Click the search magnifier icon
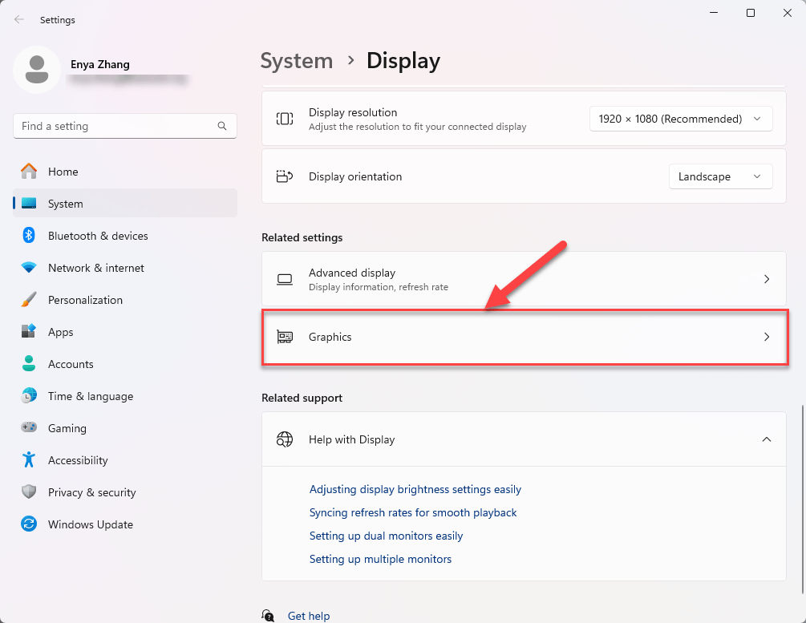Viewport: 806px width, 623px height. 222,126
